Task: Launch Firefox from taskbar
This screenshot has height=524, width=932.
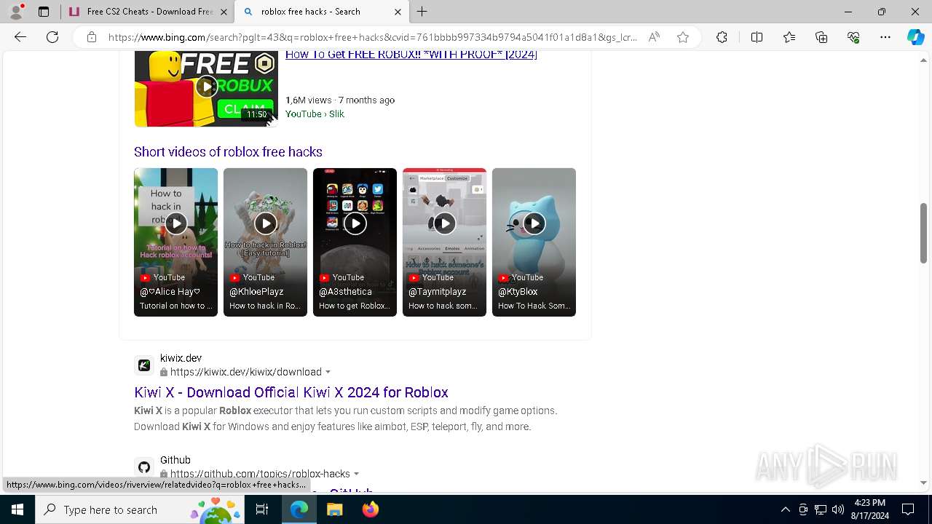Action: pyautogui.click(x=371, y=509)
